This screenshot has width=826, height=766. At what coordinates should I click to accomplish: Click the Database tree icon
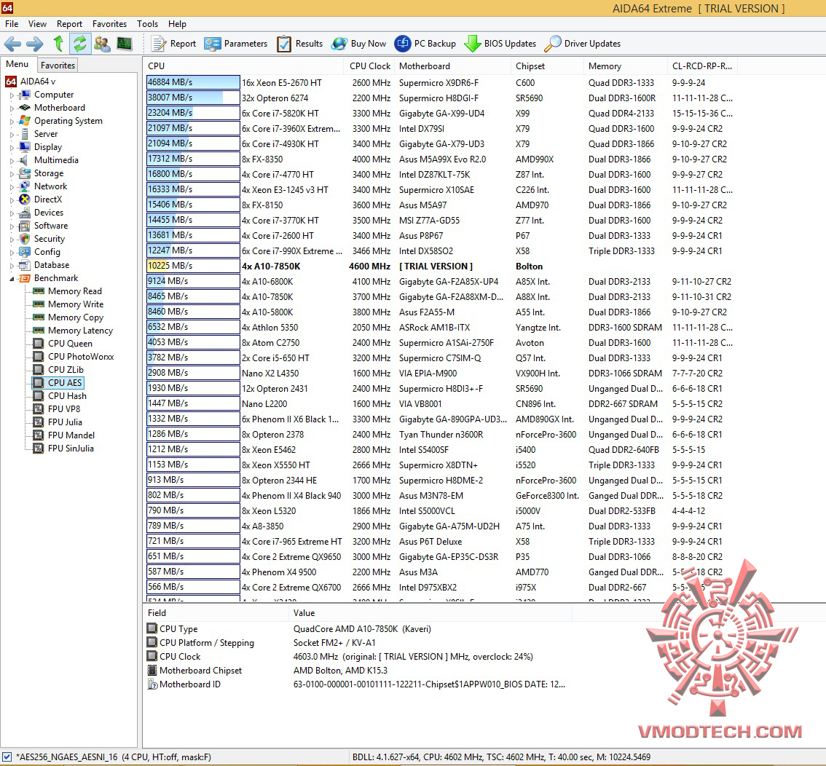point(24,265)
